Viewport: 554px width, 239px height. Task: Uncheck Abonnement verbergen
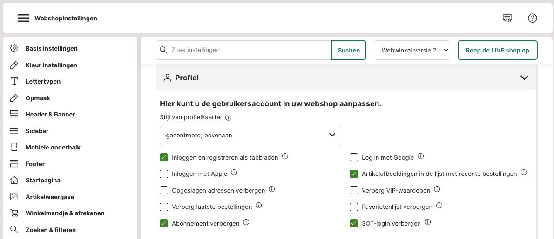coord(164,223)
